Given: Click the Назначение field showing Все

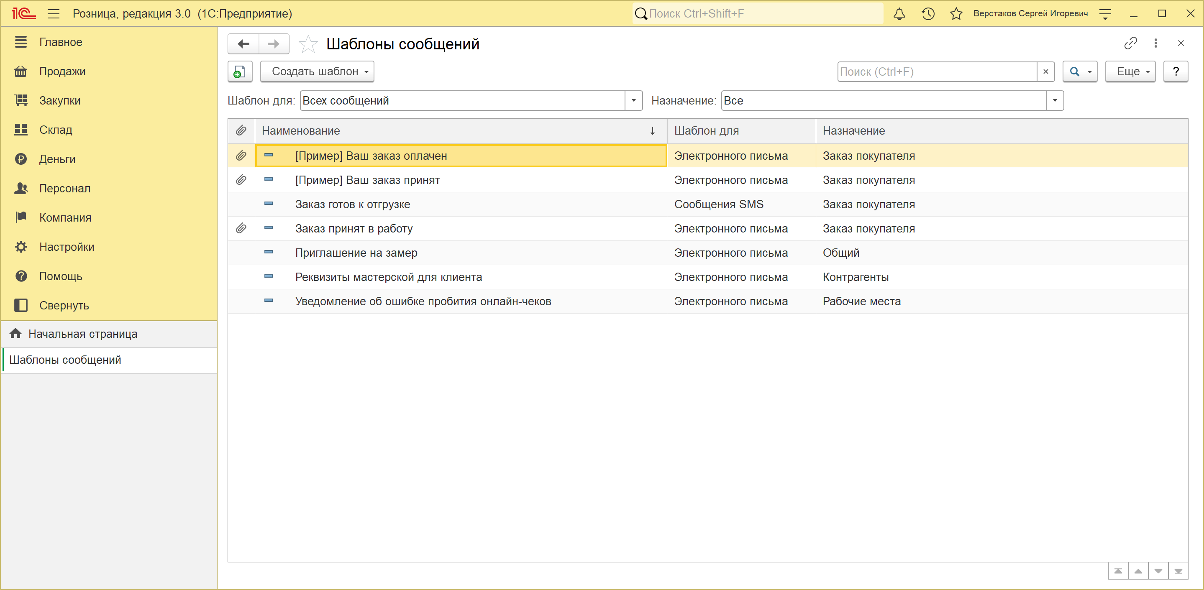Looking at the screenshot, I should click(x=884, y=100).
